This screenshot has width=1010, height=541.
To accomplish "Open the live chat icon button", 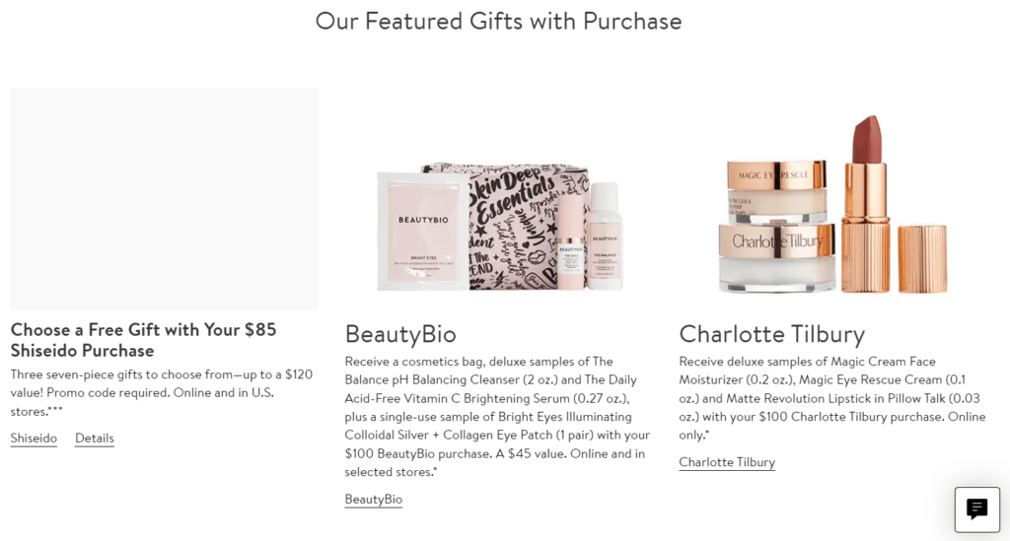I will (x=976, y=508).
